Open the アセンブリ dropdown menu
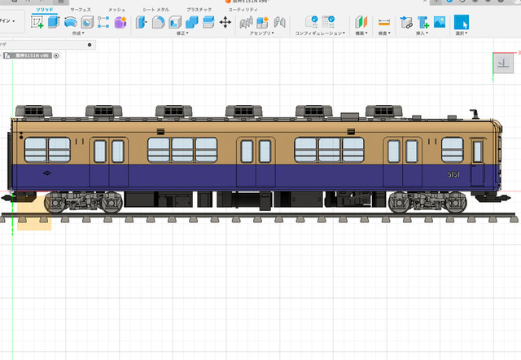521x360 pixels. [x=262, y=33]
